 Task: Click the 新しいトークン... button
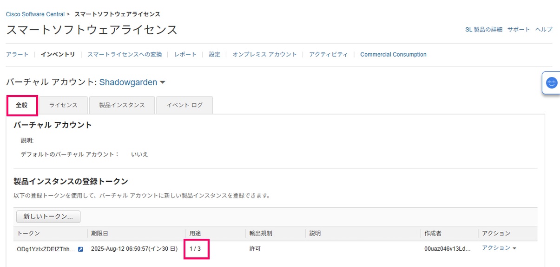coord(48,216)
